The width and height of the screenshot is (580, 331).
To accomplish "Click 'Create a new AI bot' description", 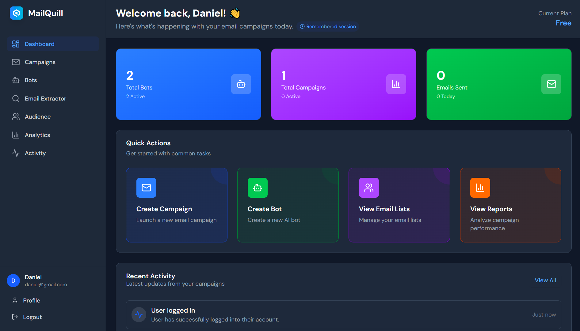I will 274,220.
